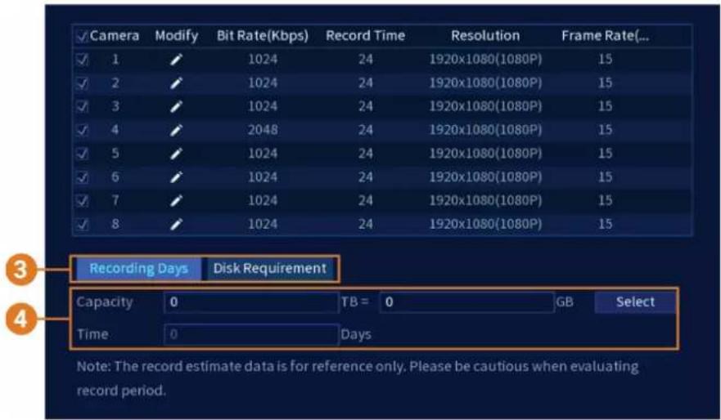Uncheck the camera 3 checkbox
This screenshot has width=721, height=420.
pos(81,106)
